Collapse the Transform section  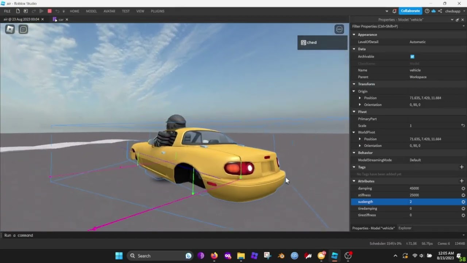(x=354, y=84)
